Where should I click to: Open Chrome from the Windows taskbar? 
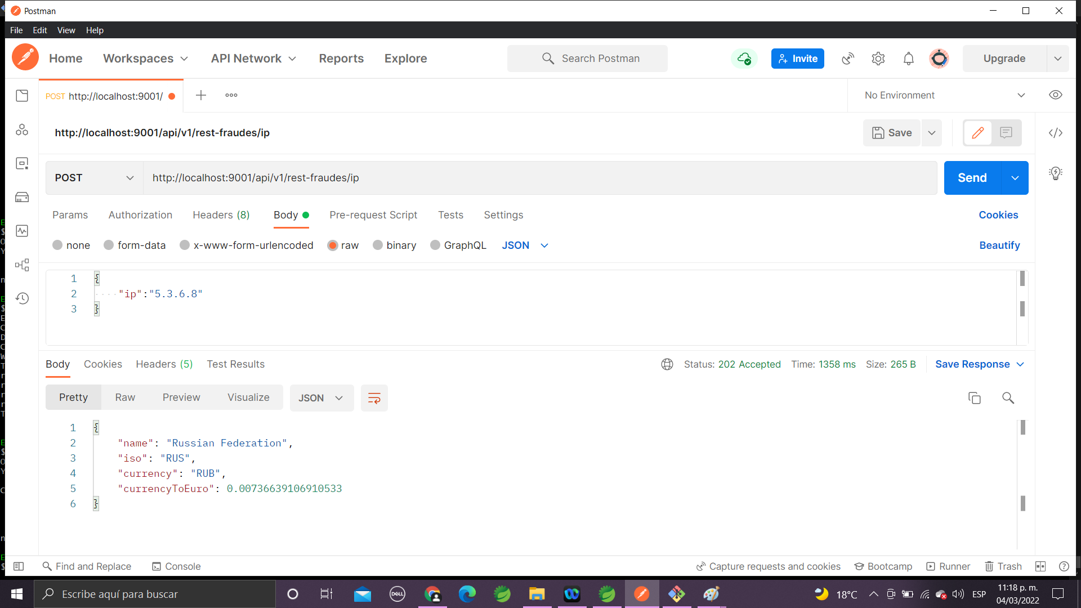432,594
